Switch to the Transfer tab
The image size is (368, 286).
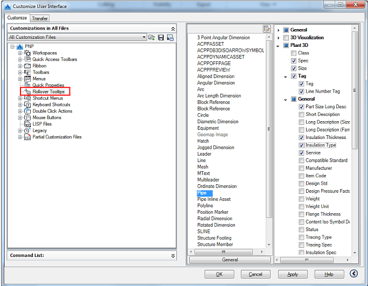tap(40, 18)
